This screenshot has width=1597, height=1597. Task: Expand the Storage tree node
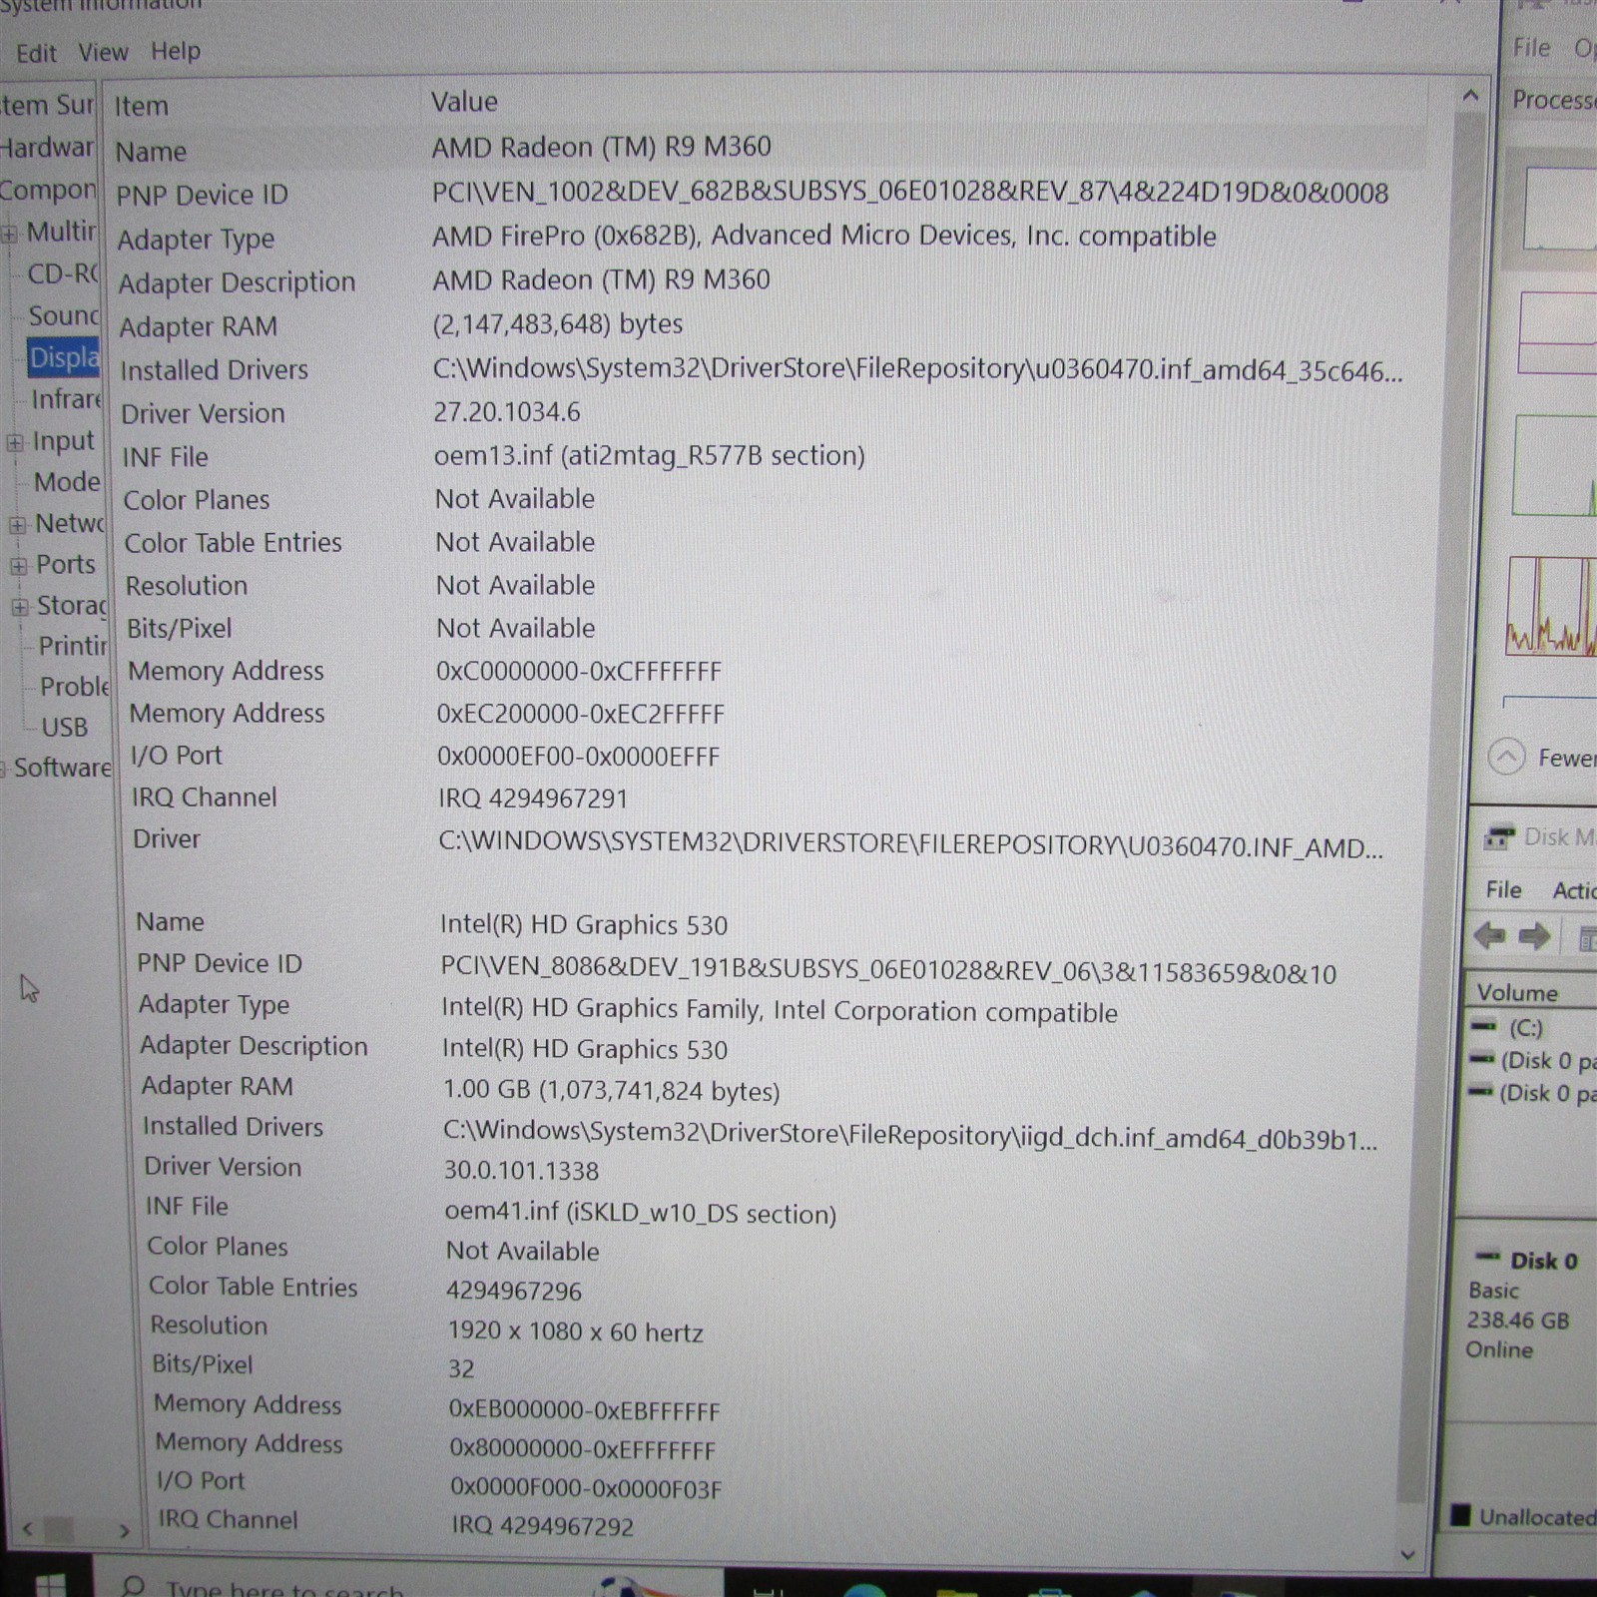pyautogui.click(x=20, y=607)
